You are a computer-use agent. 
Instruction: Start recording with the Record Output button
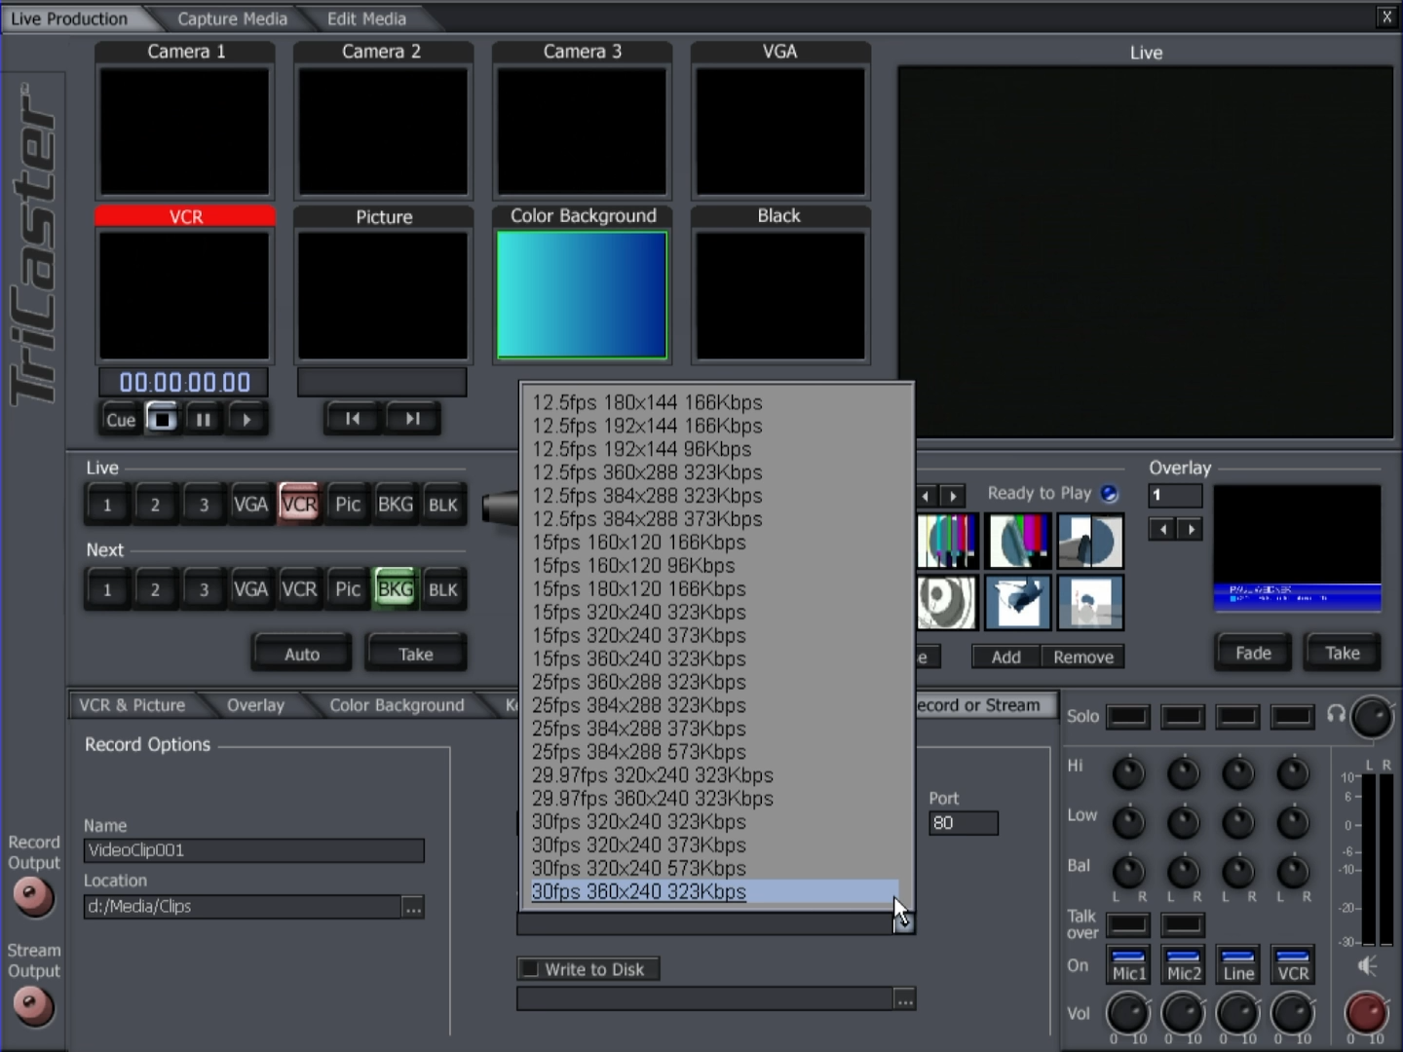click(33, 897)
